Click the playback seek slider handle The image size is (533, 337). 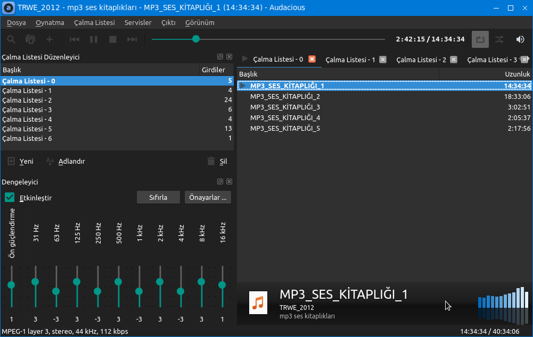(196, 39)
